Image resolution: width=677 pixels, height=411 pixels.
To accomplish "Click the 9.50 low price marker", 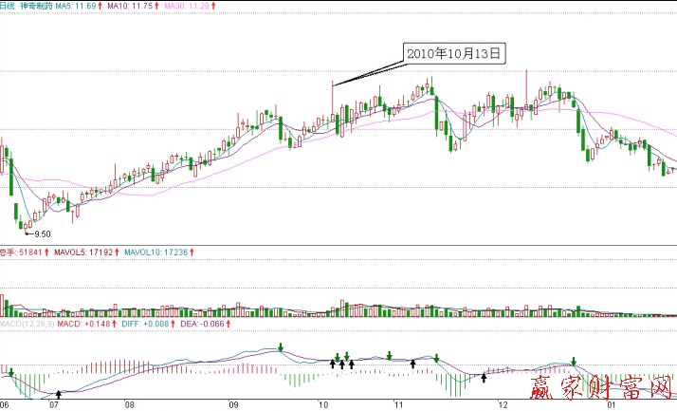I will pyautogui.click(x=43, y=233).
